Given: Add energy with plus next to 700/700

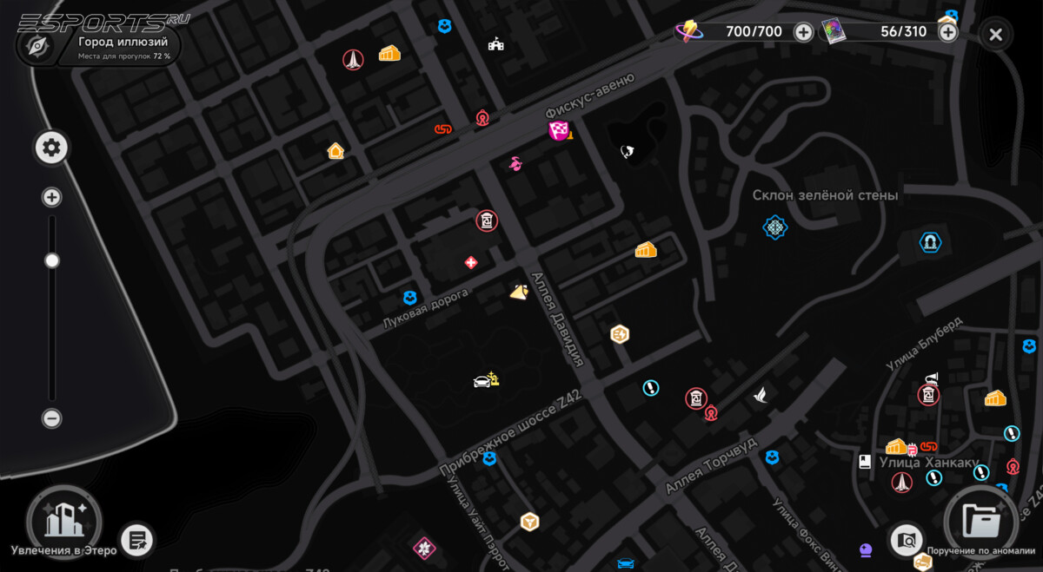Looking at the screenshot, I should point(804,32).
